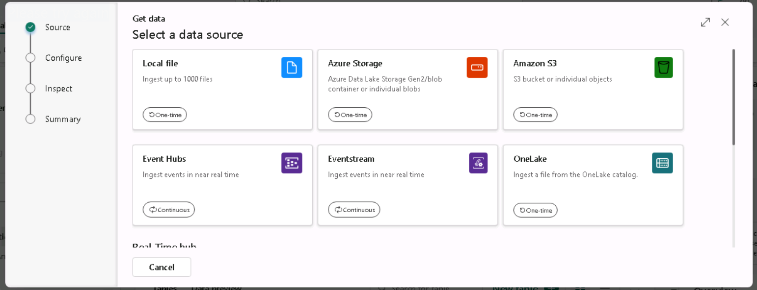This screenshot has width=757, height=290.
Task: Click One-time badge on OneLake card
Action: pyautogui.click(x=536, y=210)
